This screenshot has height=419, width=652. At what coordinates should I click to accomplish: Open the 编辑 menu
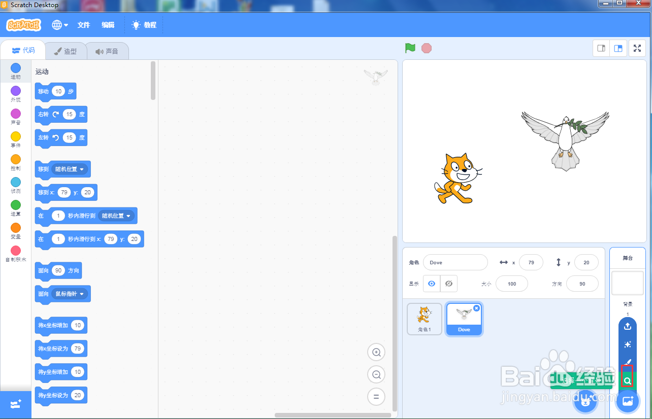click(x=108, y=25)
